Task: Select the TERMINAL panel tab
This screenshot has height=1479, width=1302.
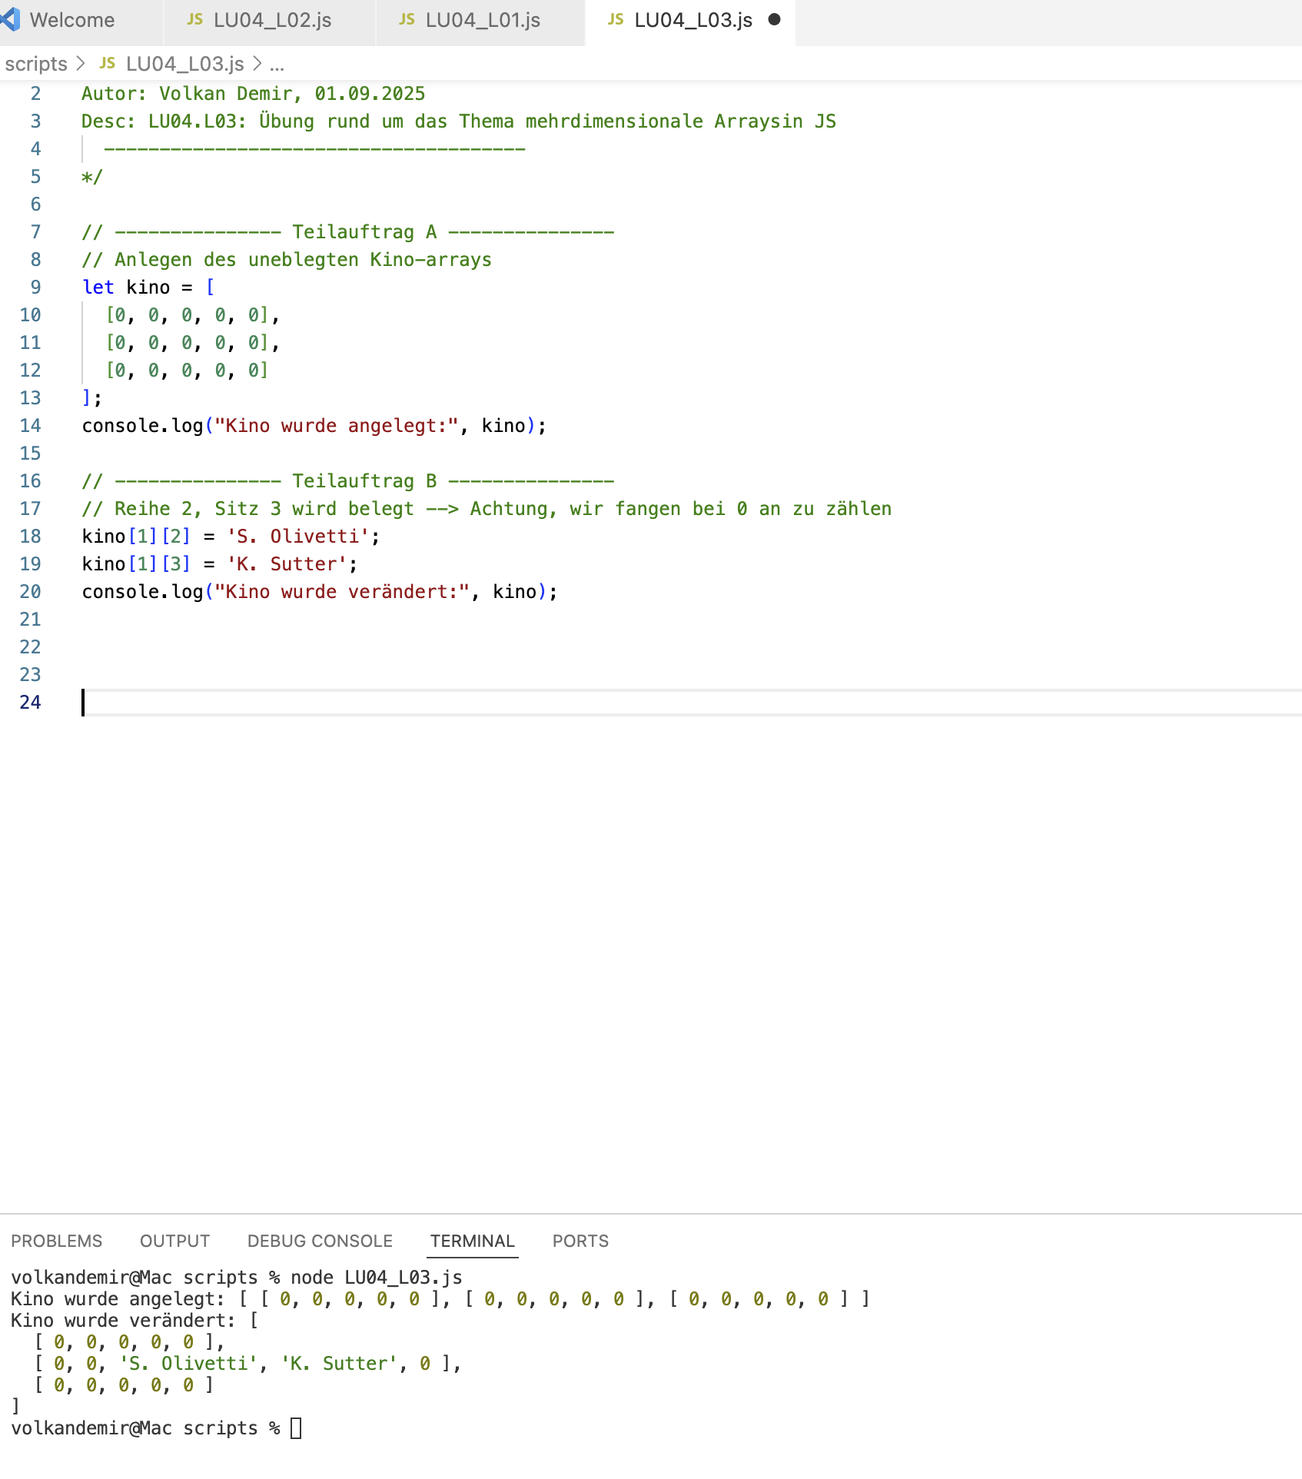Action: point(472,1241)
